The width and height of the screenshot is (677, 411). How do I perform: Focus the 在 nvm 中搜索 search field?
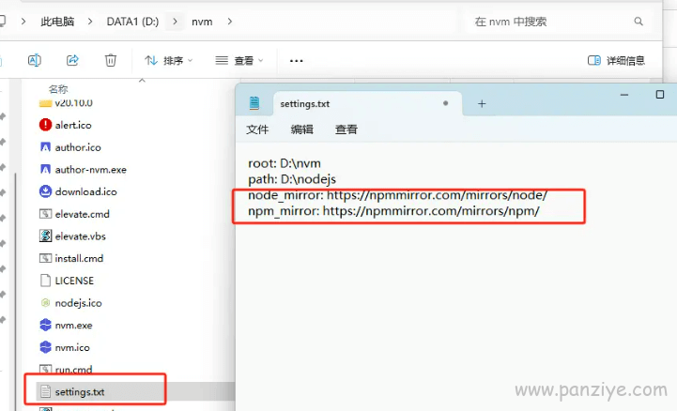point(557,22)
